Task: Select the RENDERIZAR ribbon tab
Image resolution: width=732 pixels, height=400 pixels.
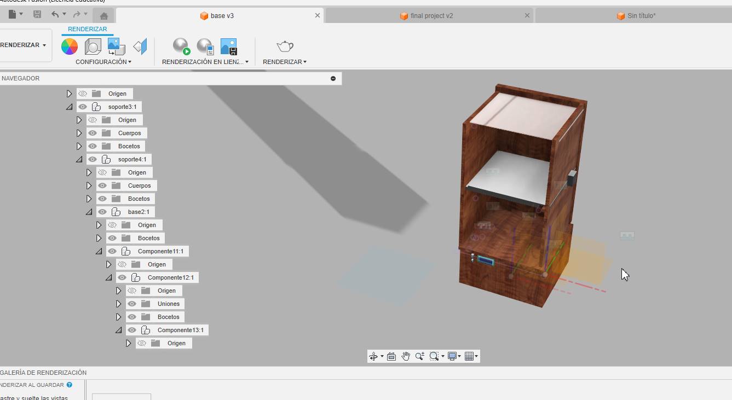Action: 88,29
